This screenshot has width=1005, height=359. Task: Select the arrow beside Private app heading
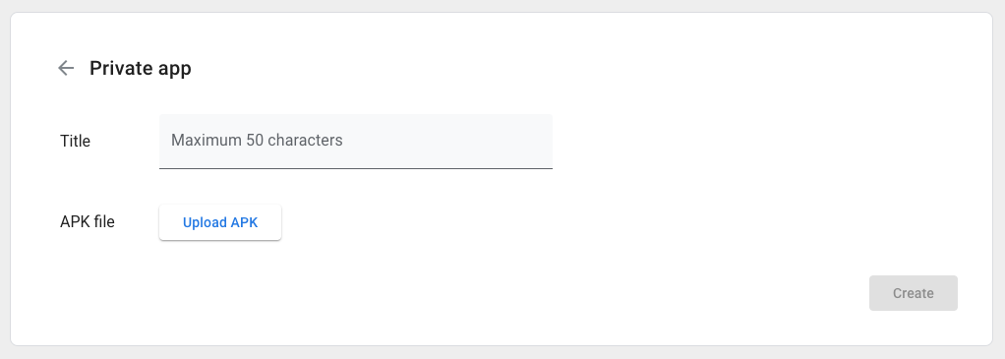point(66,68)
